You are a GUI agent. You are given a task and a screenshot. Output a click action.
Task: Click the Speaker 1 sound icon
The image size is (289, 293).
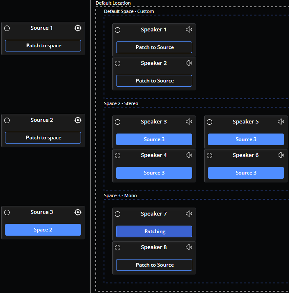(189, 30)
